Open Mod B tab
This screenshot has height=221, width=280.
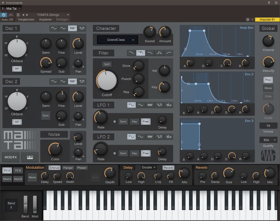pyautogui.click(x=18, y=179)
